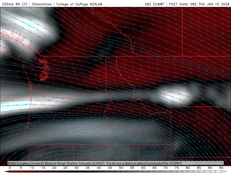This screenshot has height=173, width=231.
Task: Click the "10" color scale label
Action: pos(32,168)
